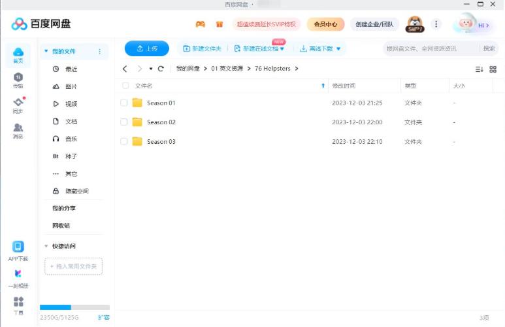Click the 扩容 expand storage link

pyautogui.click(x=104, y=317)
